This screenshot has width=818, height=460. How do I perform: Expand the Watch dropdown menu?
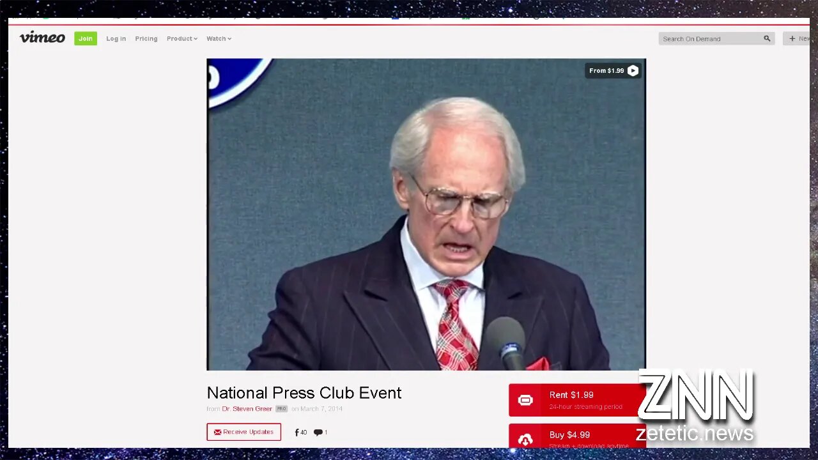click(x=219, y=38)
